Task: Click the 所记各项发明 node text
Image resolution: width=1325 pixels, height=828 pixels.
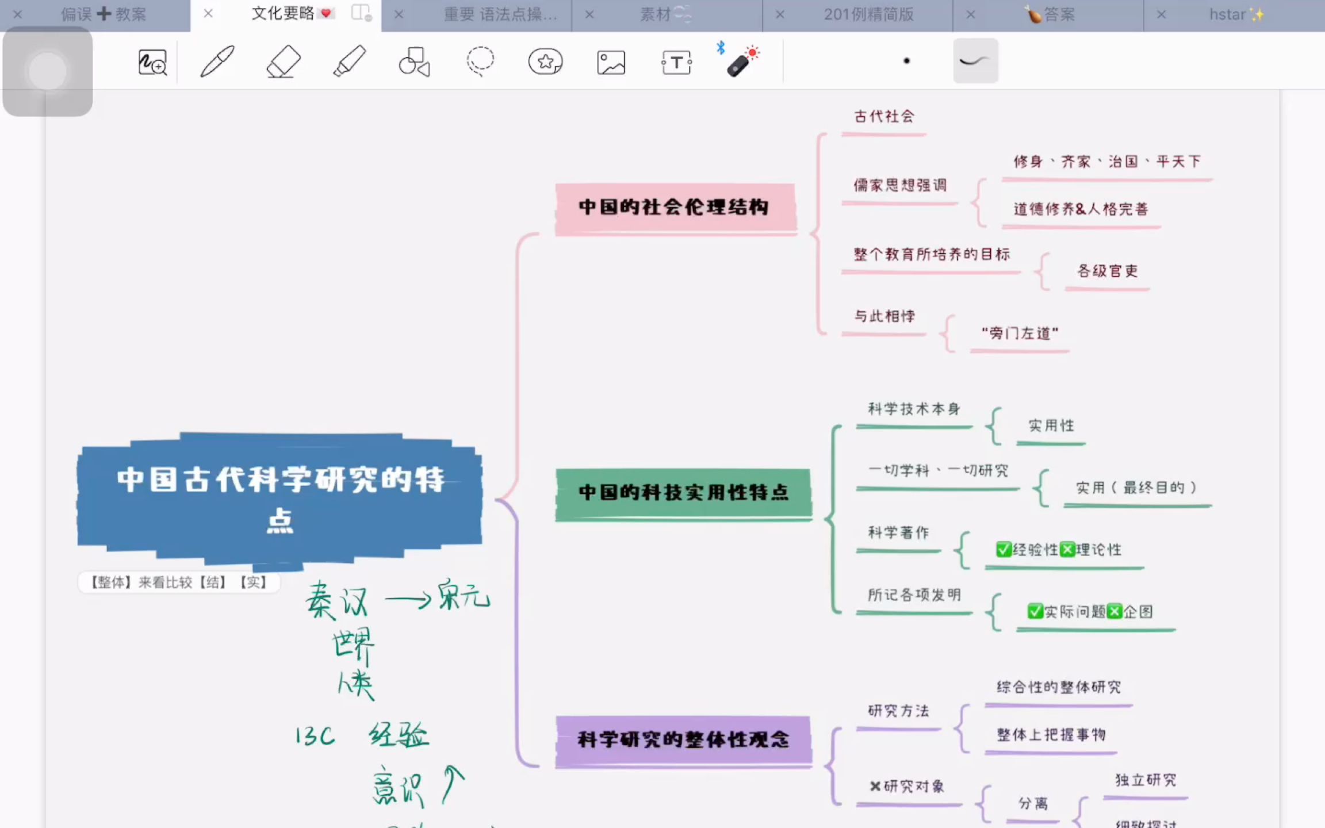Action: [x=914, y=595]
